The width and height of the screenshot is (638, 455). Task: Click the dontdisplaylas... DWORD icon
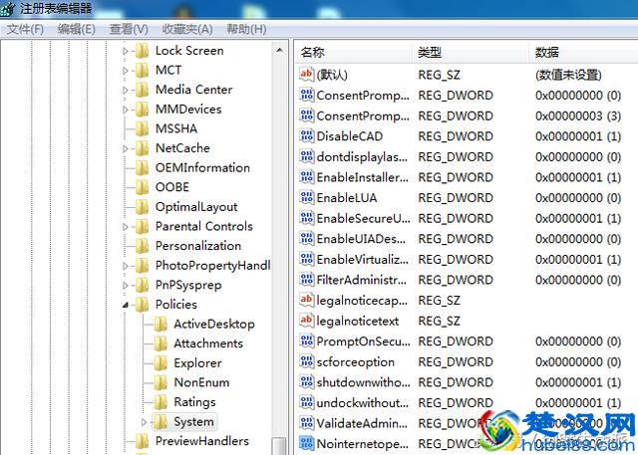tap(307, 156)
